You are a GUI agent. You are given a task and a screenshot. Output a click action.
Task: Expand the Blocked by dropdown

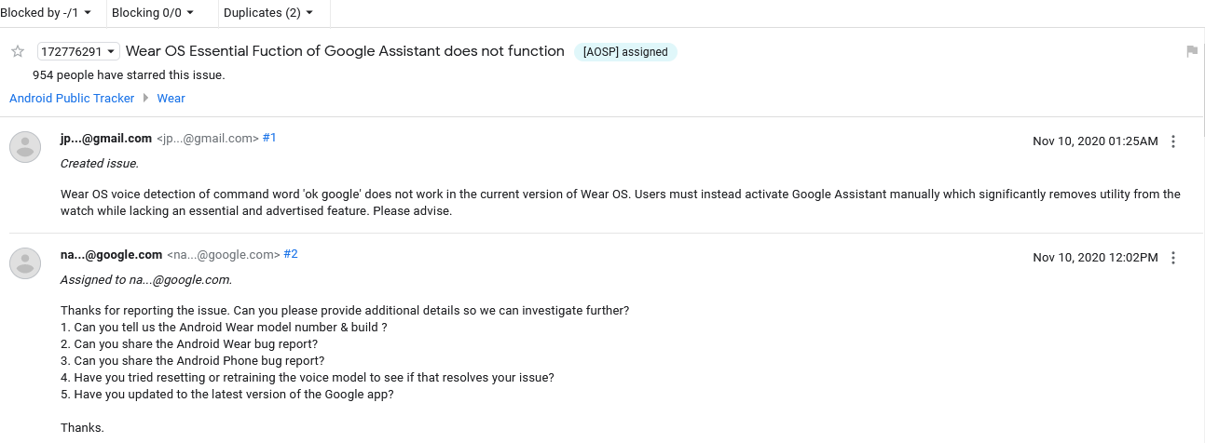tap(47, 13)
